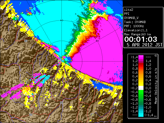Viewport: 164px width, 123px height.
Task: Pick the white zero-velocity band in legend
Action: click(141, 88)
